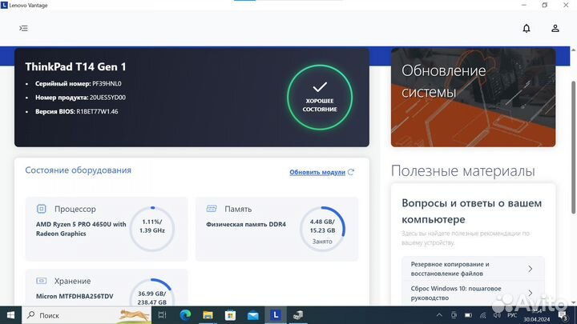The height and width of the screenshot is (324, 577).
Task: Click the Обновить модули link
Action: 317,172
